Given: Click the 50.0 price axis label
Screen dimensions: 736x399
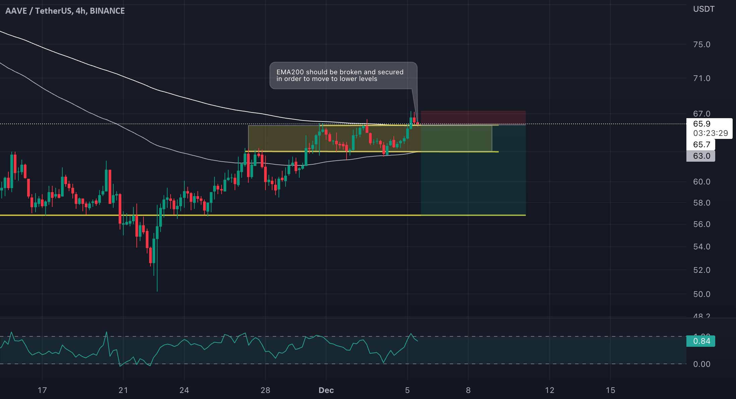Looking at the screenshot, I should [x=701, y=294].
